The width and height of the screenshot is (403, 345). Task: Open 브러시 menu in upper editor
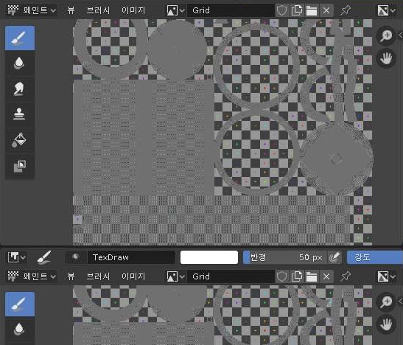tap(98, 10)
